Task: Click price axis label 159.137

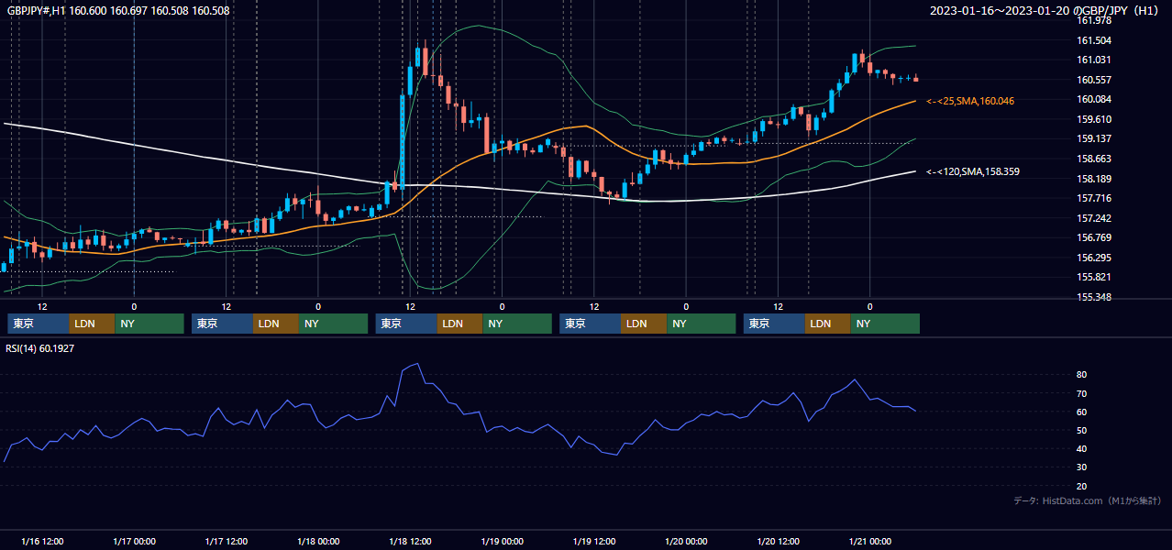Action: tap(1094, 138)
